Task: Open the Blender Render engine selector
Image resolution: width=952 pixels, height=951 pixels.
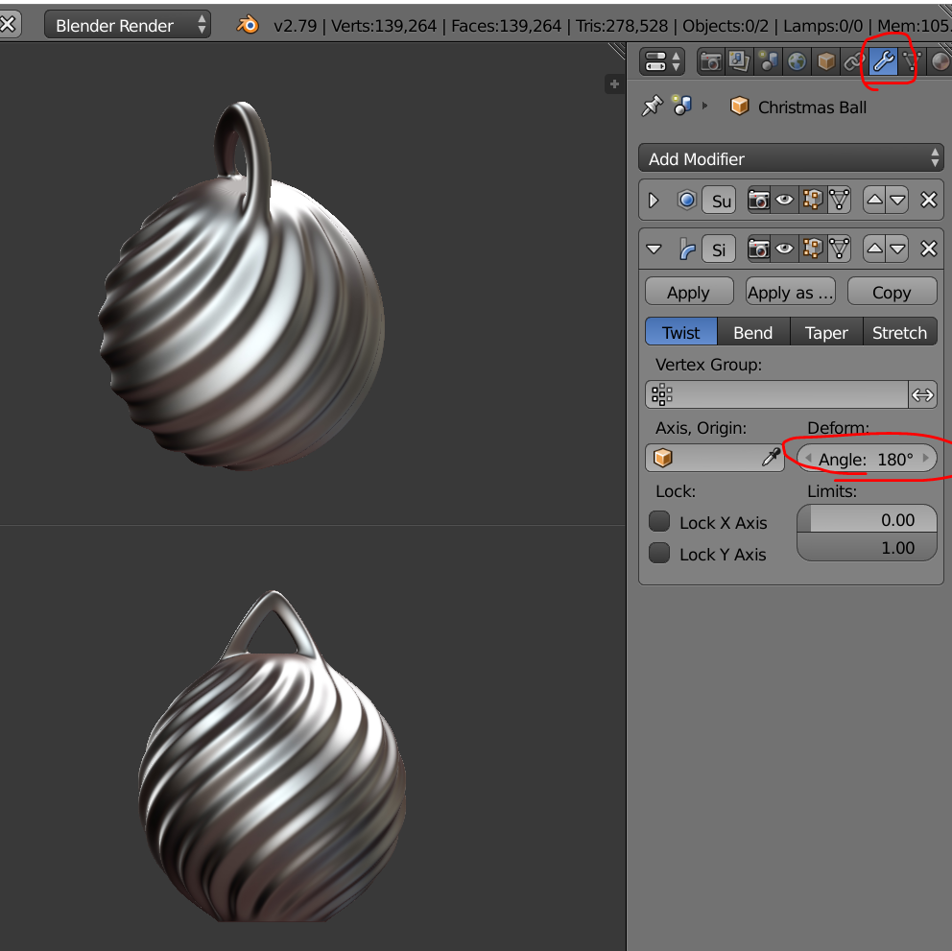Action: pos(128,25)
